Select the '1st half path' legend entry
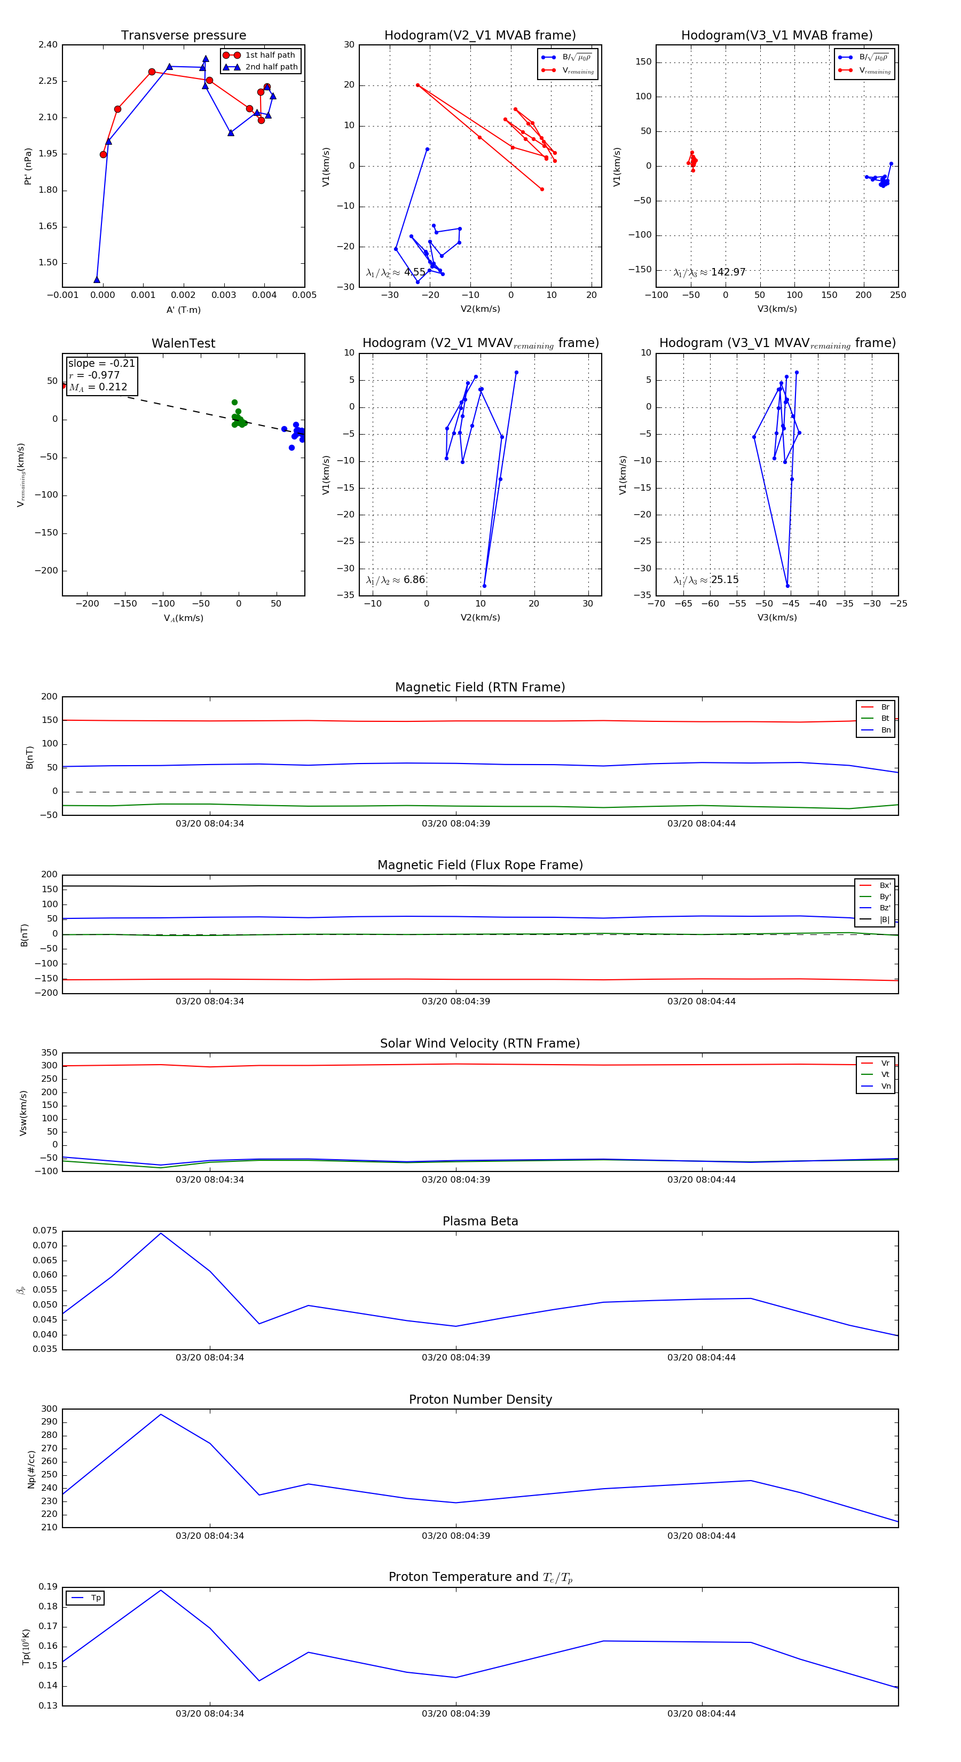This screenshot has height=1762, width=961. pos(260,56)
